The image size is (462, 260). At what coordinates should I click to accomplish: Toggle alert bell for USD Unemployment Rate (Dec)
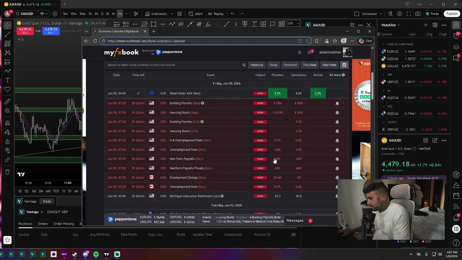[x=337, y=149]
